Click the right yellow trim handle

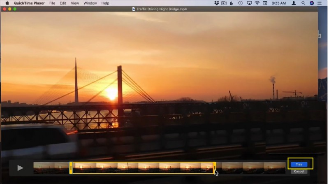tap(214, 168)
